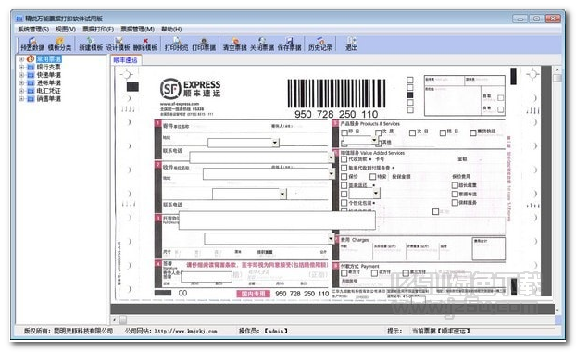Expand the 进帐单据 tree node
The image size is (576, 352).
(x=21, y=83)
